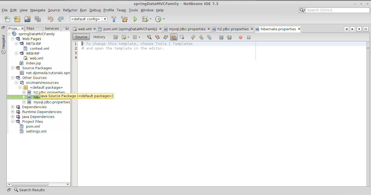Switch to History view button

99,37
